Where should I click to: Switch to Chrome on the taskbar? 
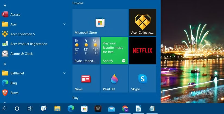125,109
